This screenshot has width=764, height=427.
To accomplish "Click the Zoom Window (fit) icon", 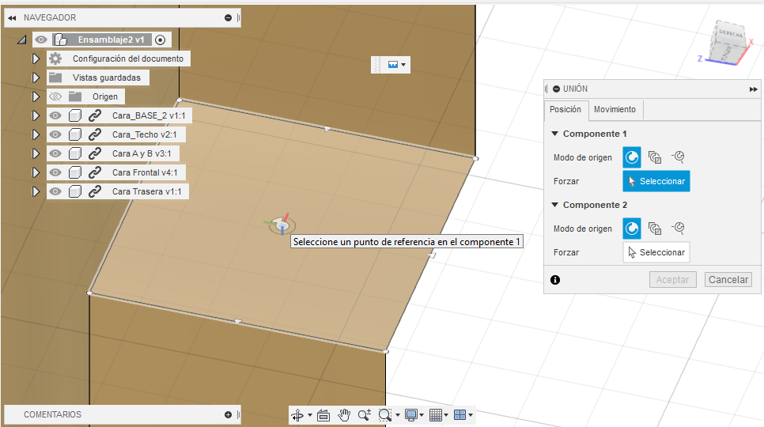I will click(x=385, y=415).
